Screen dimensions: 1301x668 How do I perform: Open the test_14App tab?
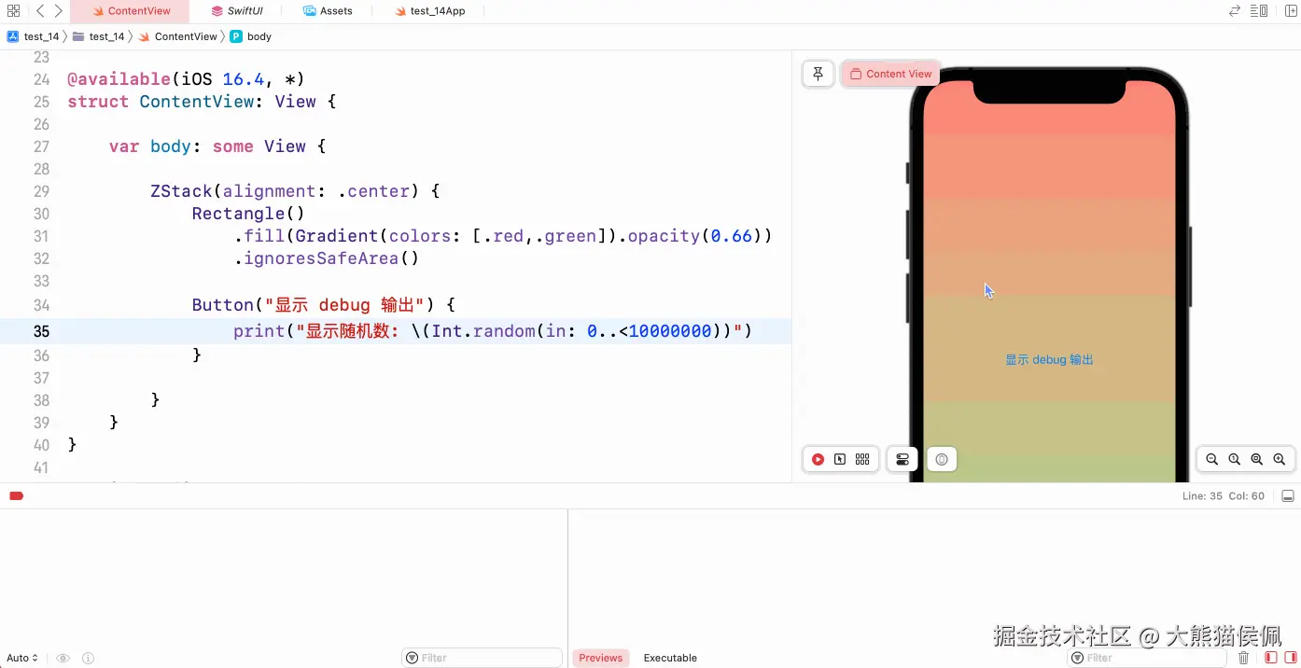tap(429, 11)
